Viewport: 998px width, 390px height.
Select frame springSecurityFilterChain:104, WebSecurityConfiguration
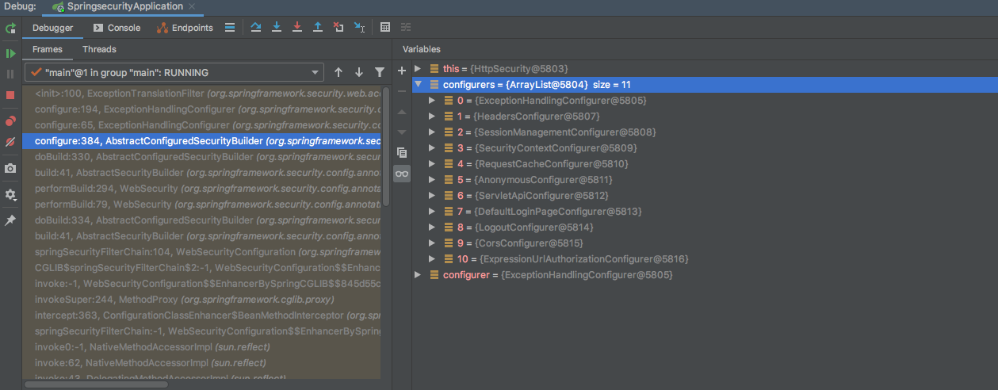(x=202, y=252)
